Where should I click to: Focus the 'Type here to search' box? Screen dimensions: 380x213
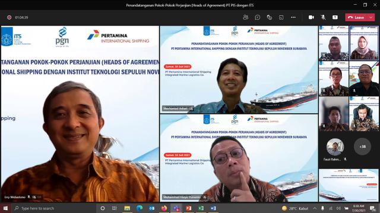pyautogui.click(x=54, y=208)
